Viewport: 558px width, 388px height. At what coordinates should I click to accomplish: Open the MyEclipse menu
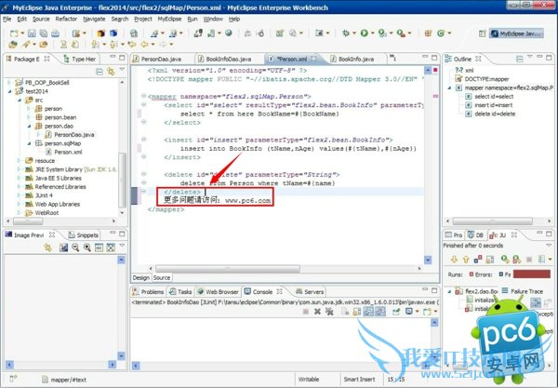pos(168,18)
